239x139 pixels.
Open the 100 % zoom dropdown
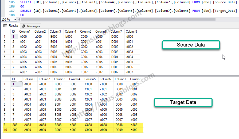coord(15,20)
